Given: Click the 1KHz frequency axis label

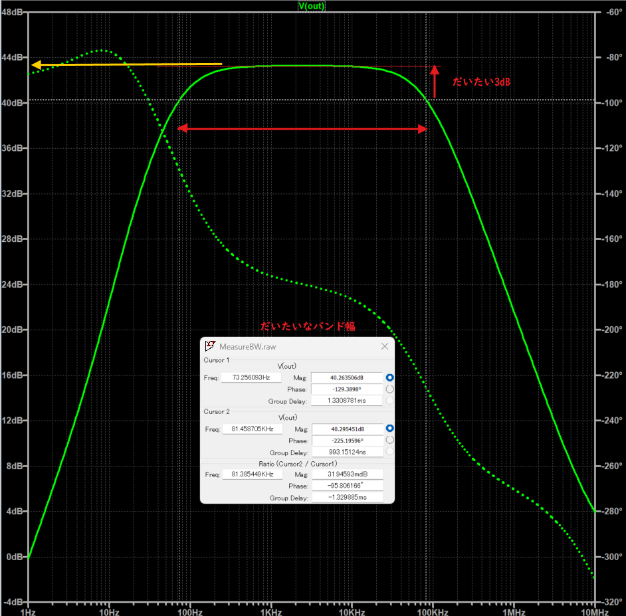Looking at the screenshot, I should click(x=271, y=612).
